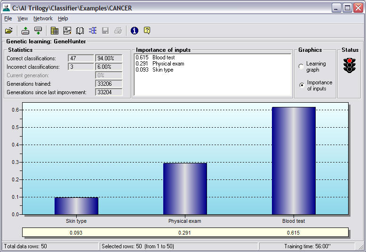Viewport: 366px width, 252px height.
Task: Click the 0.291 value below chart
Action: (184, 233)
